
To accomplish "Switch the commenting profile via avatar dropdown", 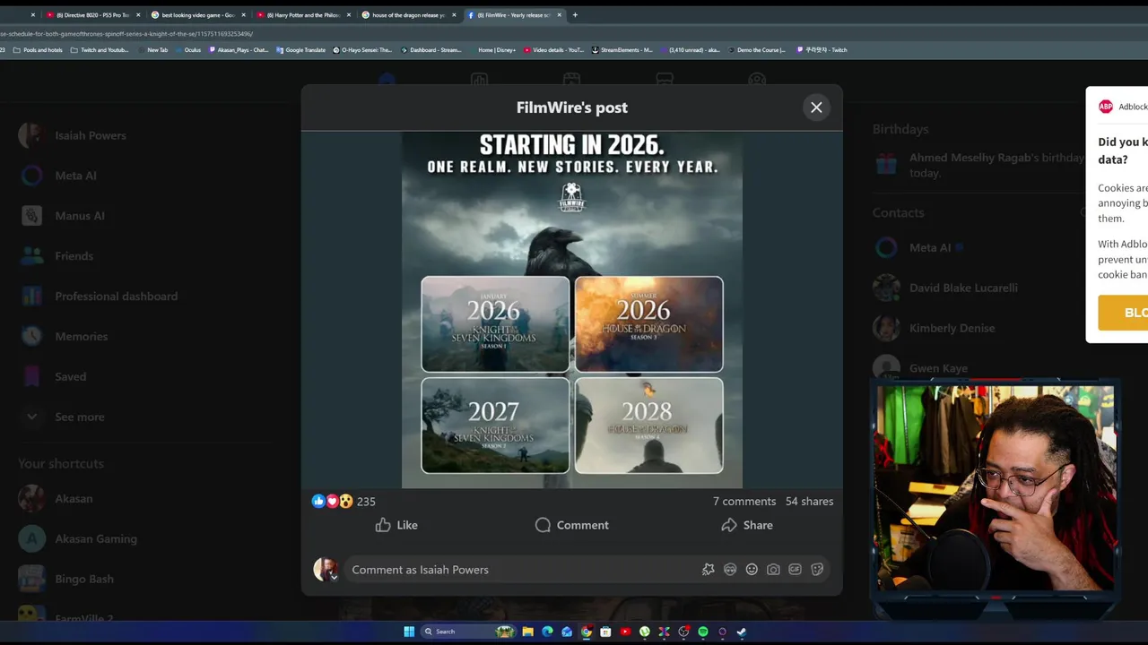I will tap(326, 570).
